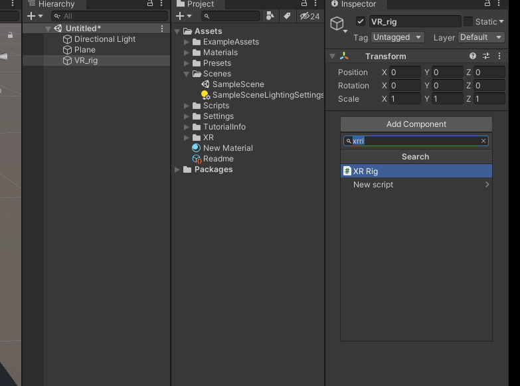
Task: Toggle the Inspector lock icon
Action: (x=487, y=3)
